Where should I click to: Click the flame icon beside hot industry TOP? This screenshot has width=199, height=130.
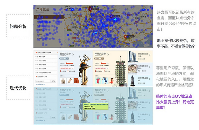pyautogui.click(x=36, y=52)
